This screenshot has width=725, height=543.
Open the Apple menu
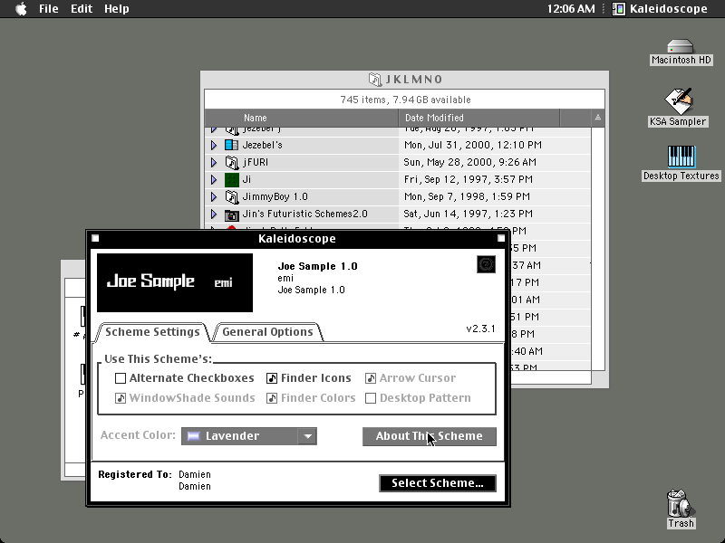pyautogui.click(x=21, y=9)
